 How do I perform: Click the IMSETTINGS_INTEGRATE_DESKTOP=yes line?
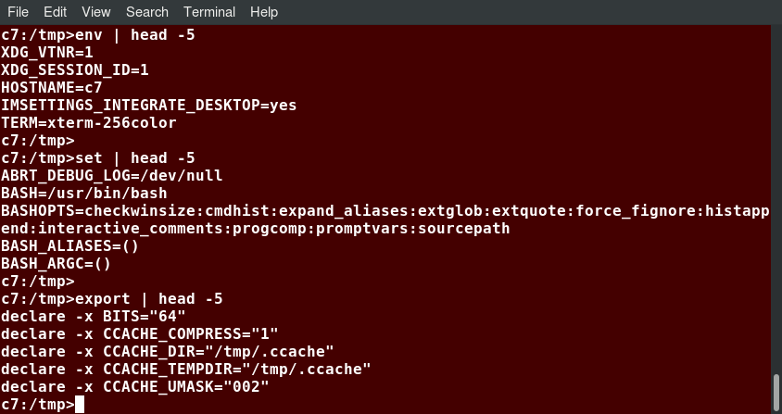point(148,106)
